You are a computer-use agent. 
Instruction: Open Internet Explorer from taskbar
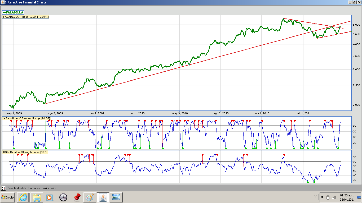click(x=23, y=197)
